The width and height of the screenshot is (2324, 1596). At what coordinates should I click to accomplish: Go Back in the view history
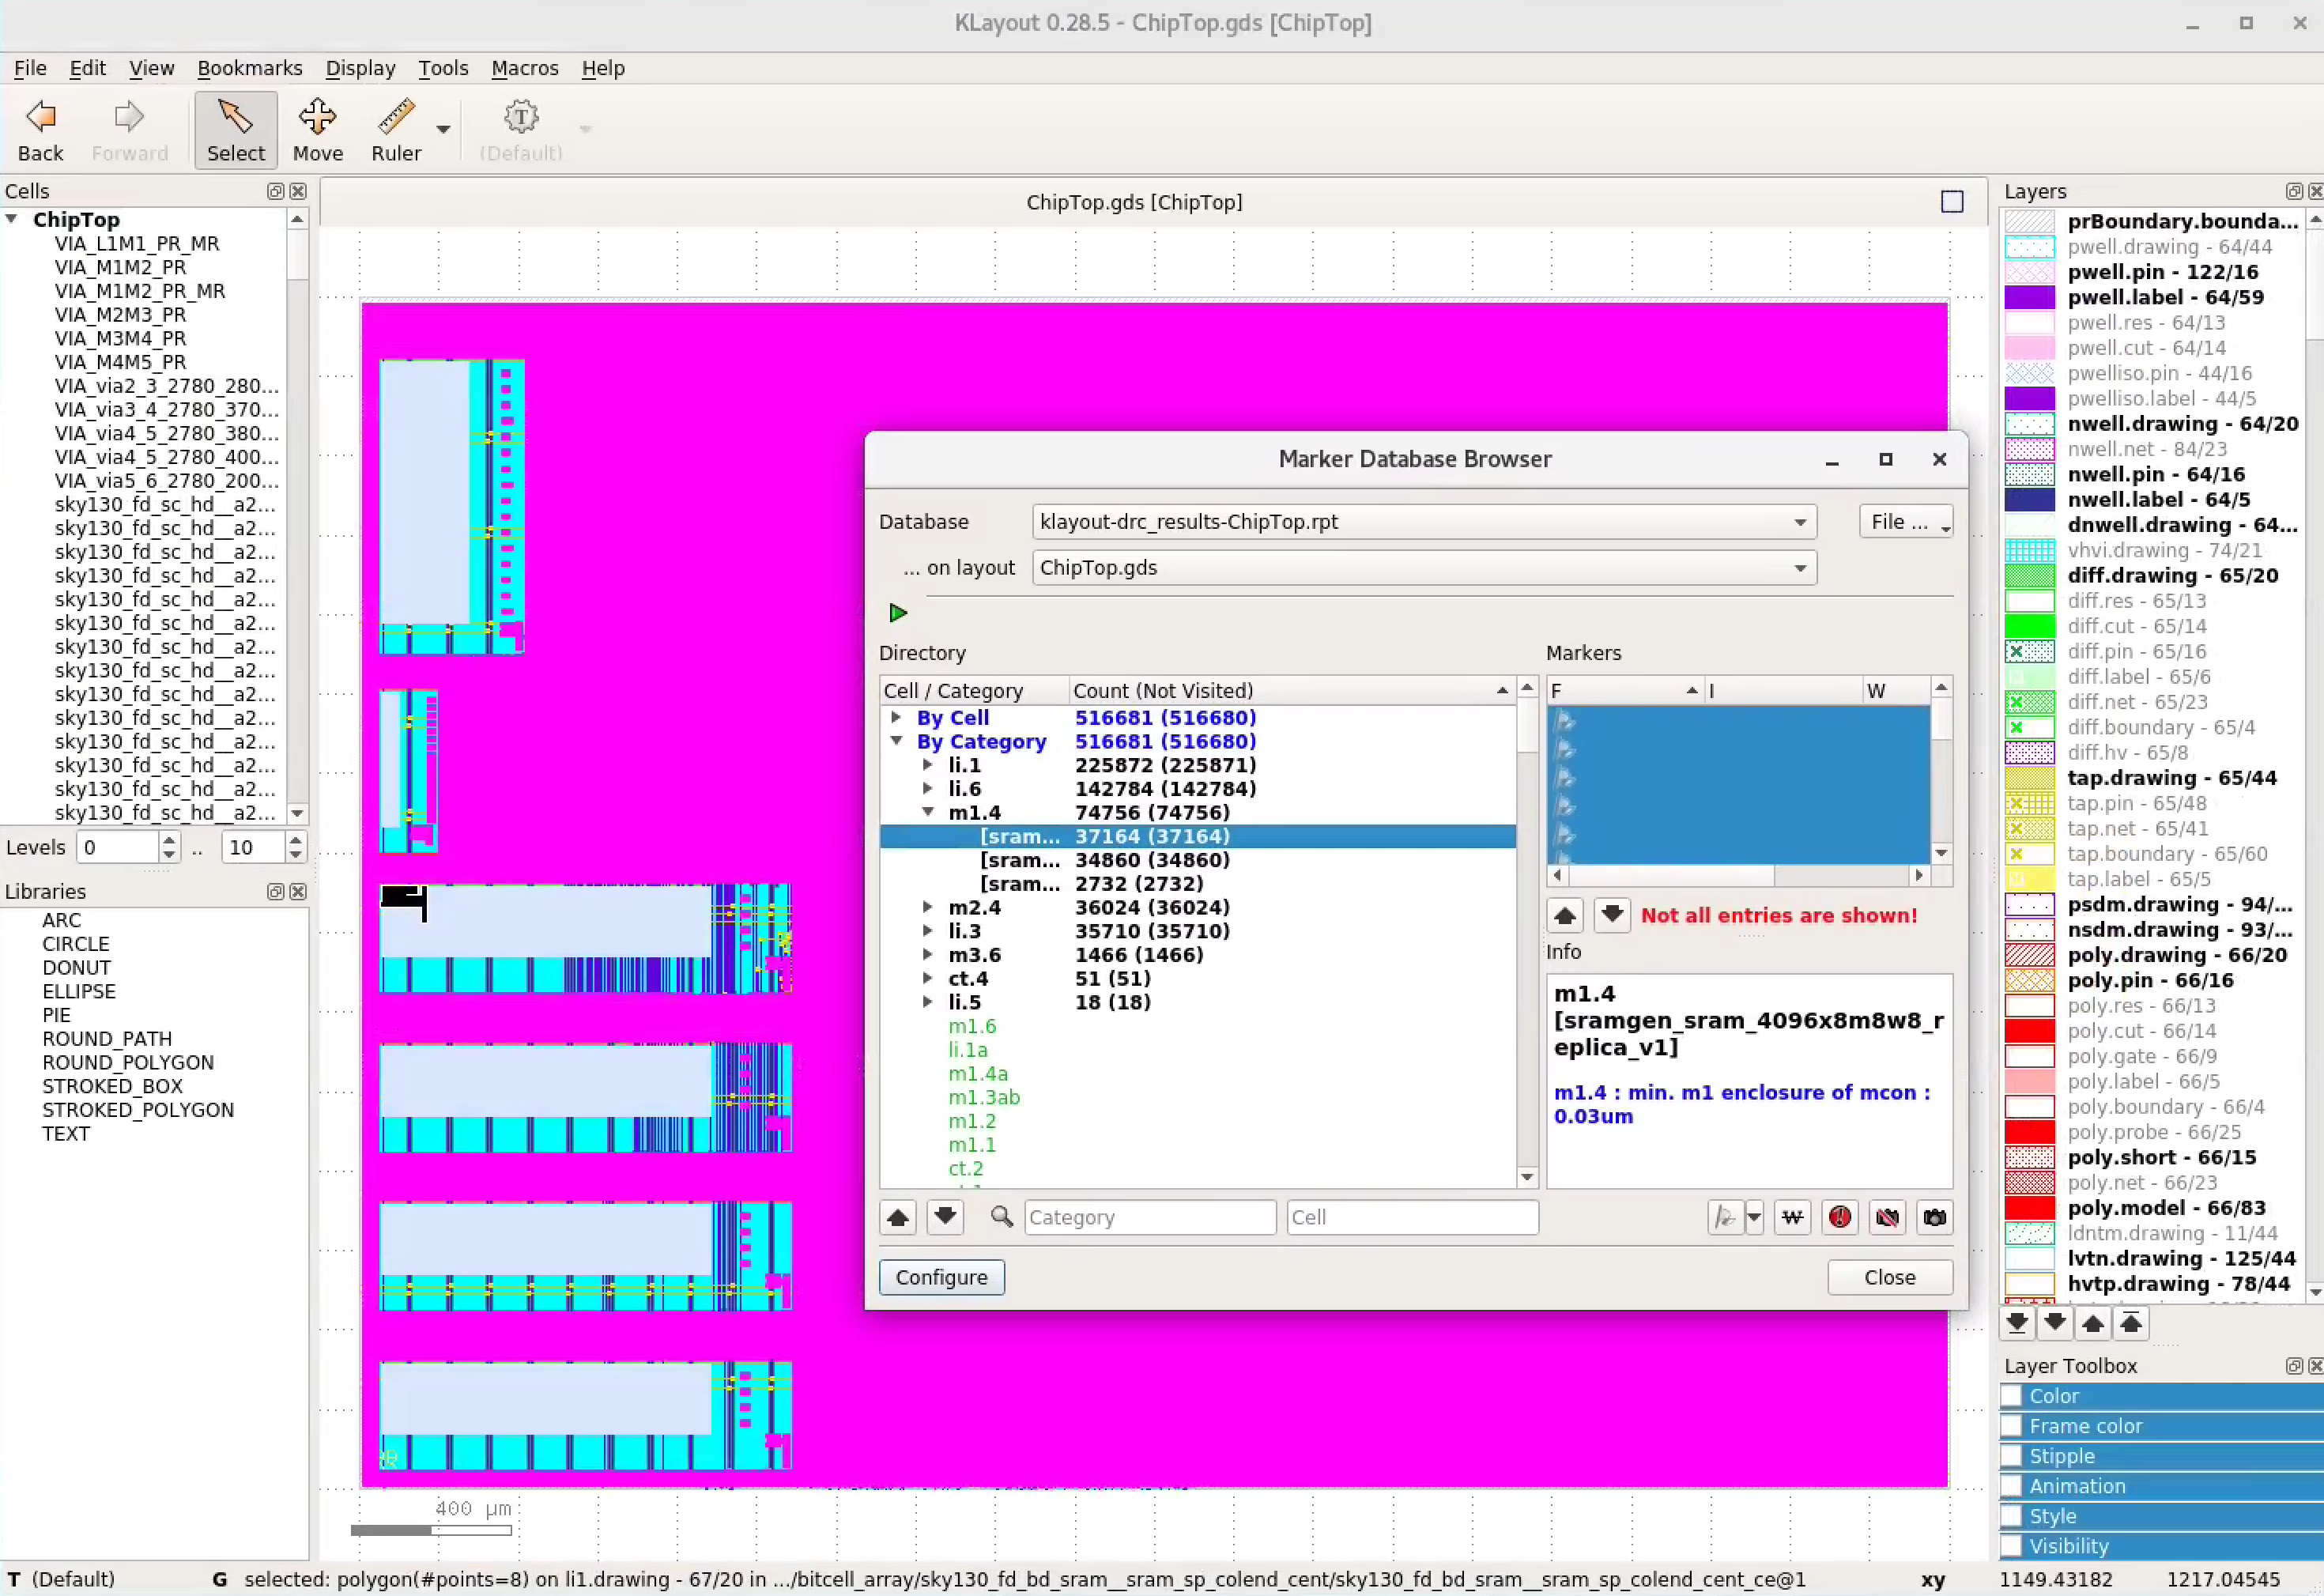[x=40, y=130]
